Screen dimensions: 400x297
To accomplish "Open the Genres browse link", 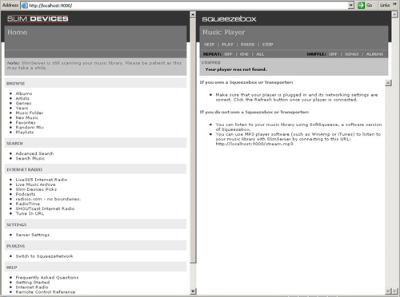I will (x=23, y=103).
